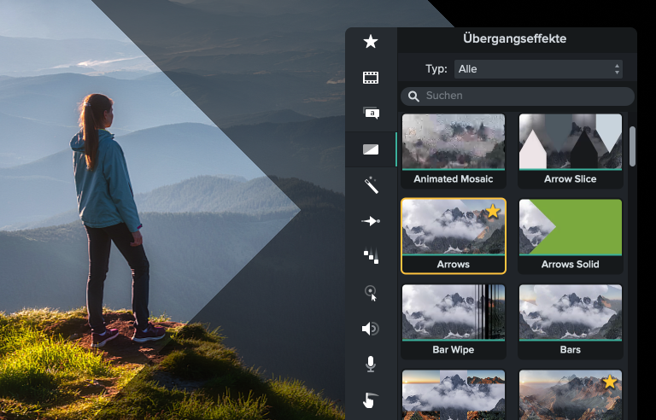Click the Animated Mosaic label
Image resolution: width=656 pixels, height=420 pixels.
[453, 179]
